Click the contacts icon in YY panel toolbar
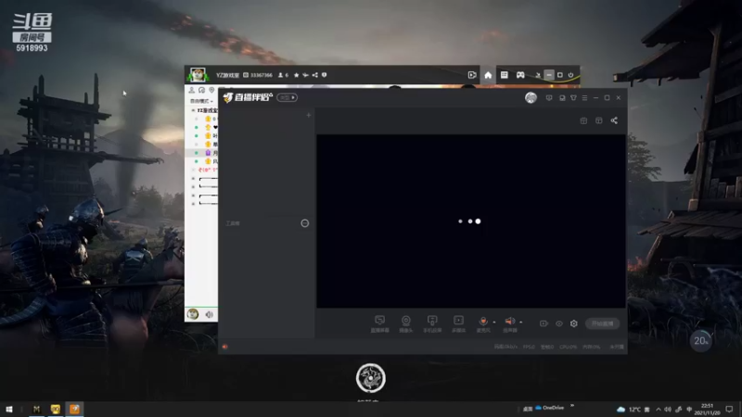 [x=192, y=90]
